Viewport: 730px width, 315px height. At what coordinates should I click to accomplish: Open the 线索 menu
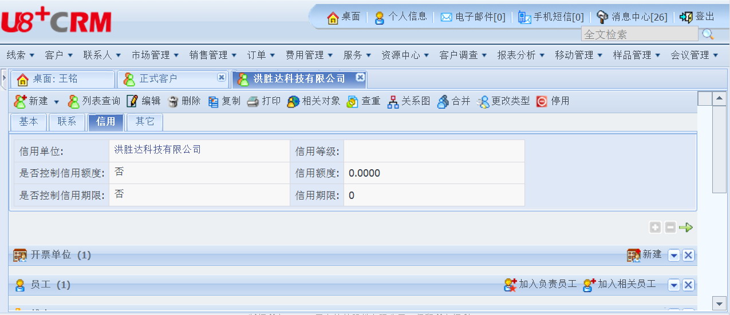(21, 55)
